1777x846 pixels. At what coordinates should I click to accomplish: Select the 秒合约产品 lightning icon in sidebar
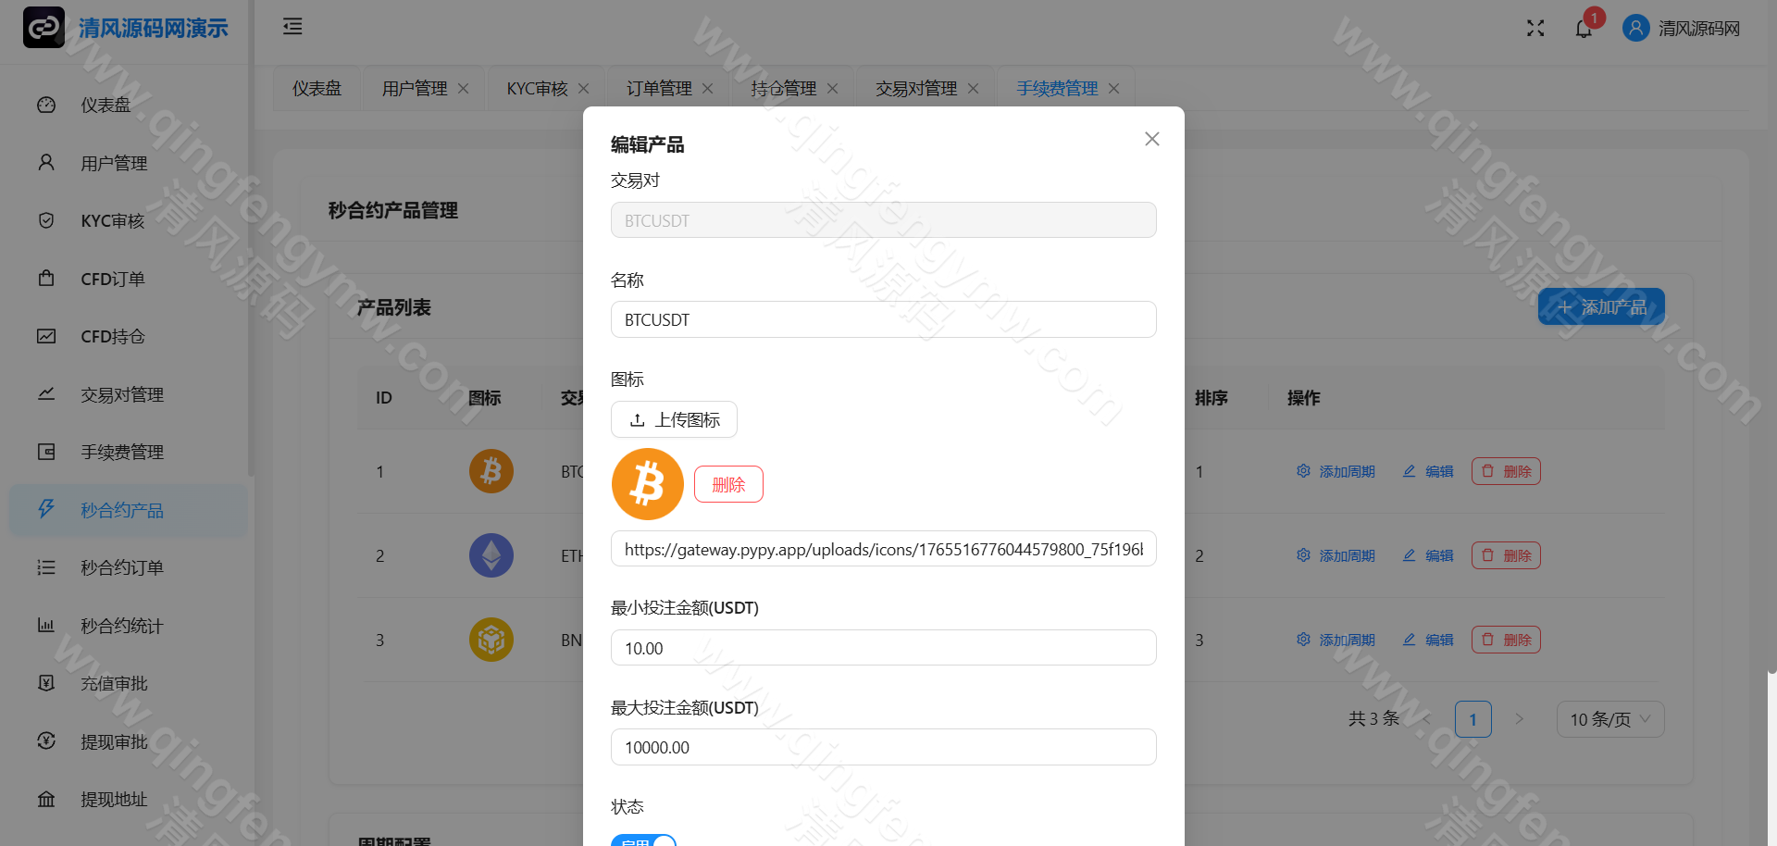tap(46, 510)
